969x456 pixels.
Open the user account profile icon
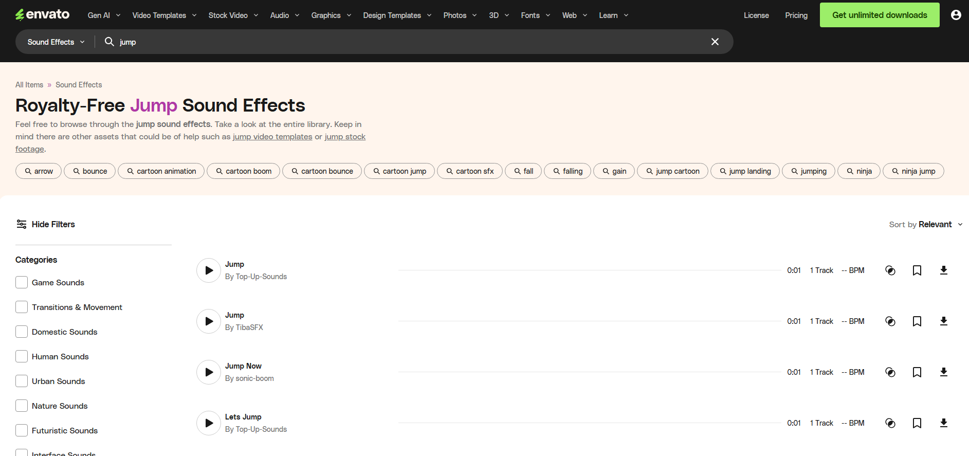coord(956,15)
